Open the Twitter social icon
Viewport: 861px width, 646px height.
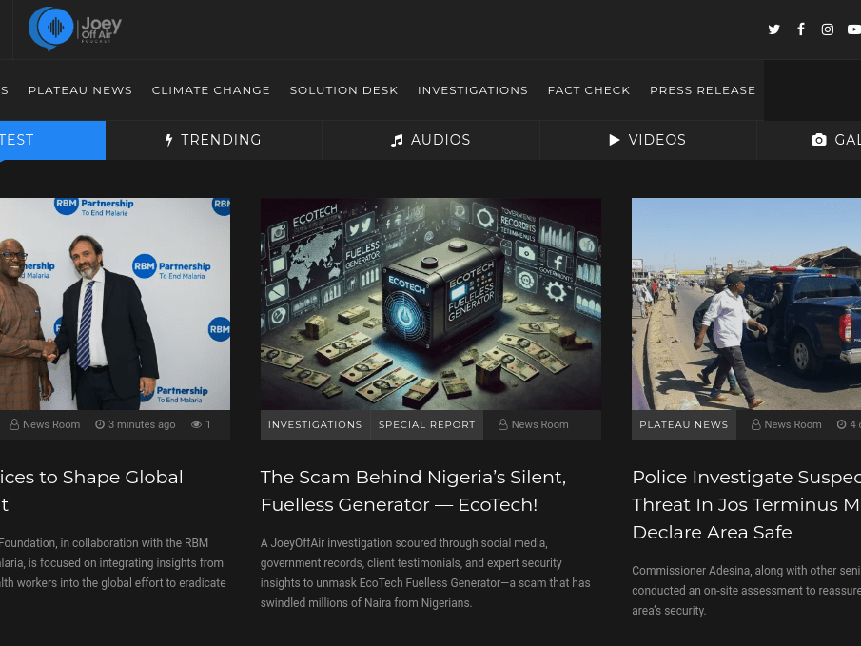[773, 29]
